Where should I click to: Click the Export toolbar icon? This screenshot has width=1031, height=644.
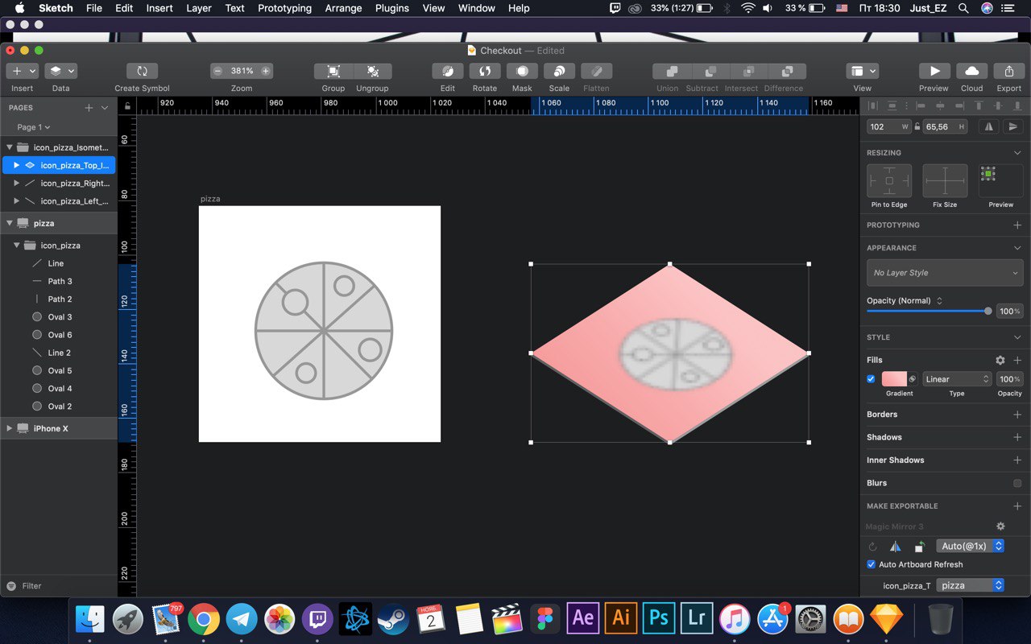point(1009,71)
